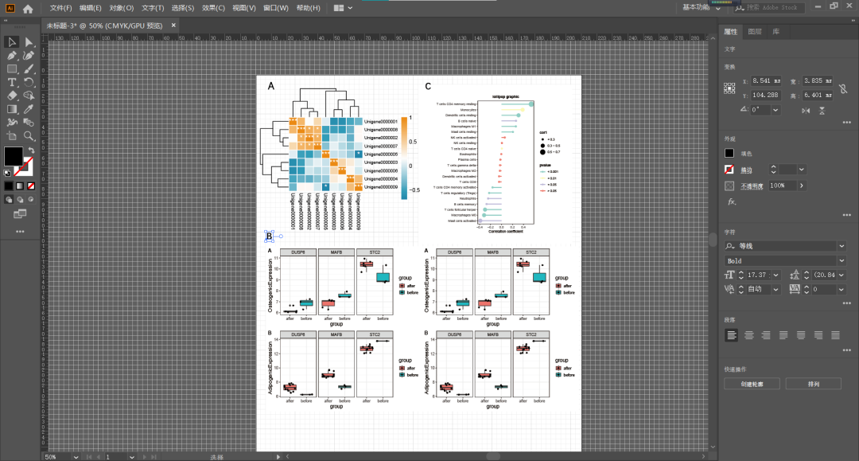859x461 pixels.
Task: Open the kerning 自动 dropdown arrow
Action: 775,290
